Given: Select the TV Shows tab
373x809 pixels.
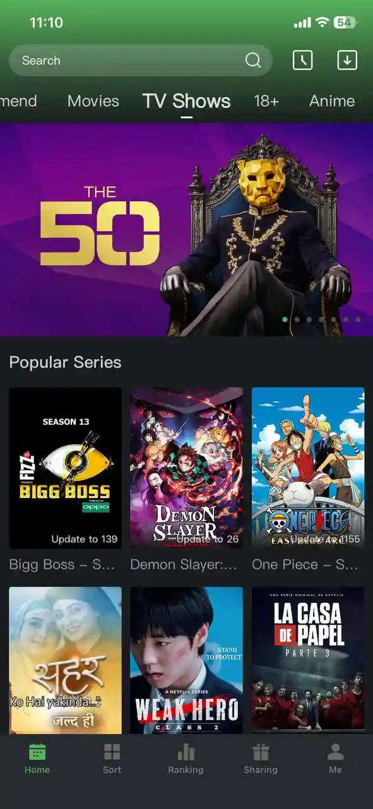Looking at the screenshot, I should [186, 101].
